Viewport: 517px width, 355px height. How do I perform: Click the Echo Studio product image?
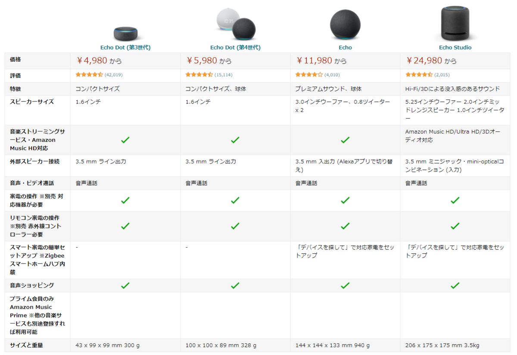pos(455,24)
